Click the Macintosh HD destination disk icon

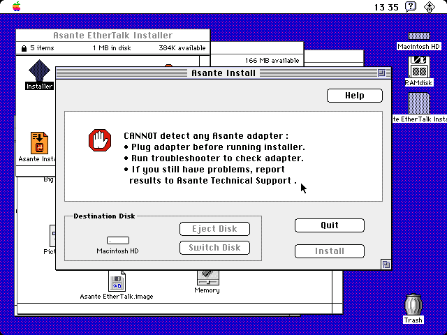[118, 241]
